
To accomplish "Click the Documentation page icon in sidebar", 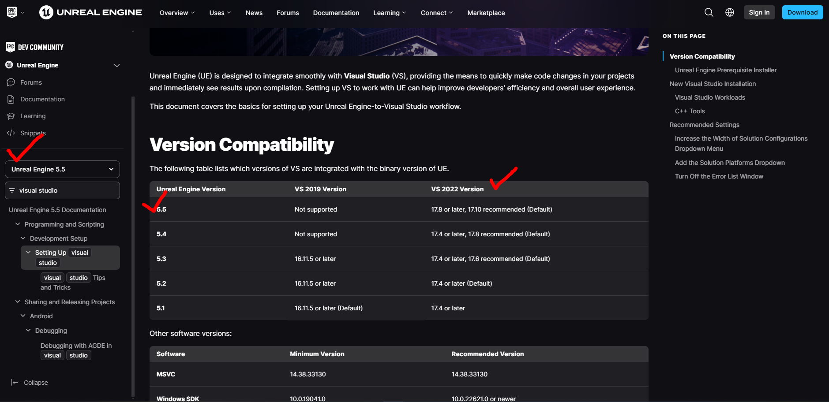I will [11, 99].
